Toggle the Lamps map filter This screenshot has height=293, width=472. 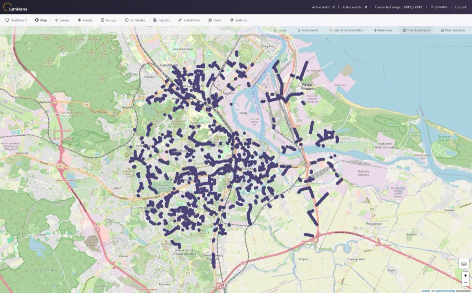[x=280, y=30]
